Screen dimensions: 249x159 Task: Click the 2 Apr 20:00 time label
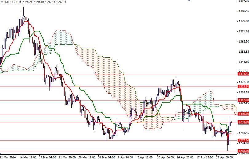125,157
